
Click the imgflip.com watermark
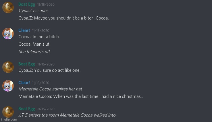click(x=9, y=119)
